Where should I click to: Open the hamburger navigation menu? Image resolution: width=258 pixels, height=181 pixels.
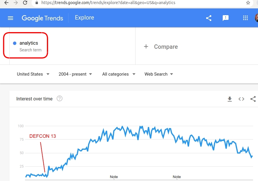10,18
